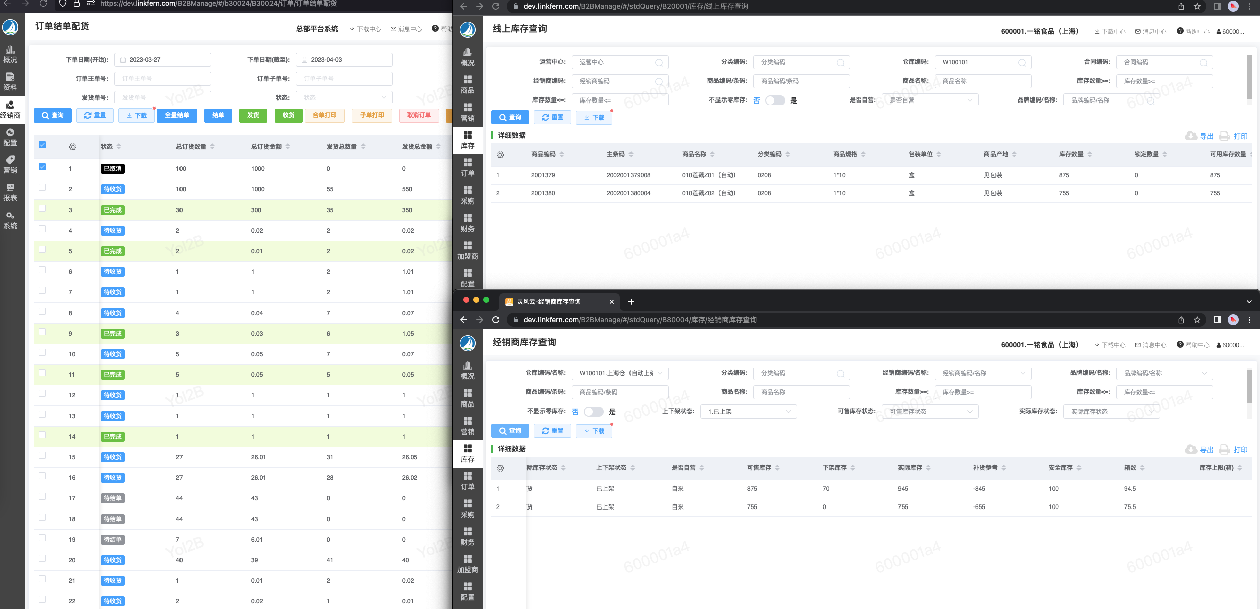This screenshot has height=609, width=1260.
Task: Check the checkbox for order row 3
Action: coord(42,208)
